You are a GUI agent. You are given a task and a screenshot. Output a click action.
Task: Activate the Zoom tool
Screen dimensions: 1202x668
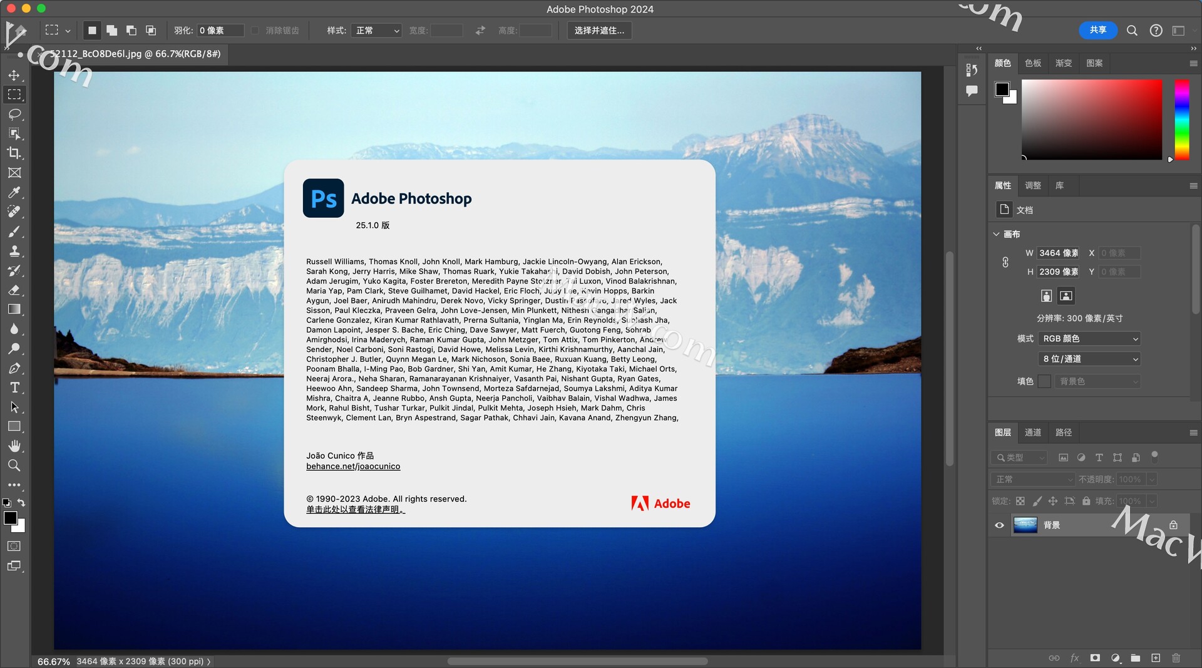[14, 465]
